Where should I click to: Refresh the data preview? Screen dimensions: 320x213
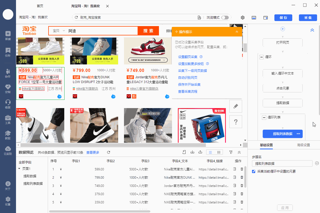(x=109, y=152)
